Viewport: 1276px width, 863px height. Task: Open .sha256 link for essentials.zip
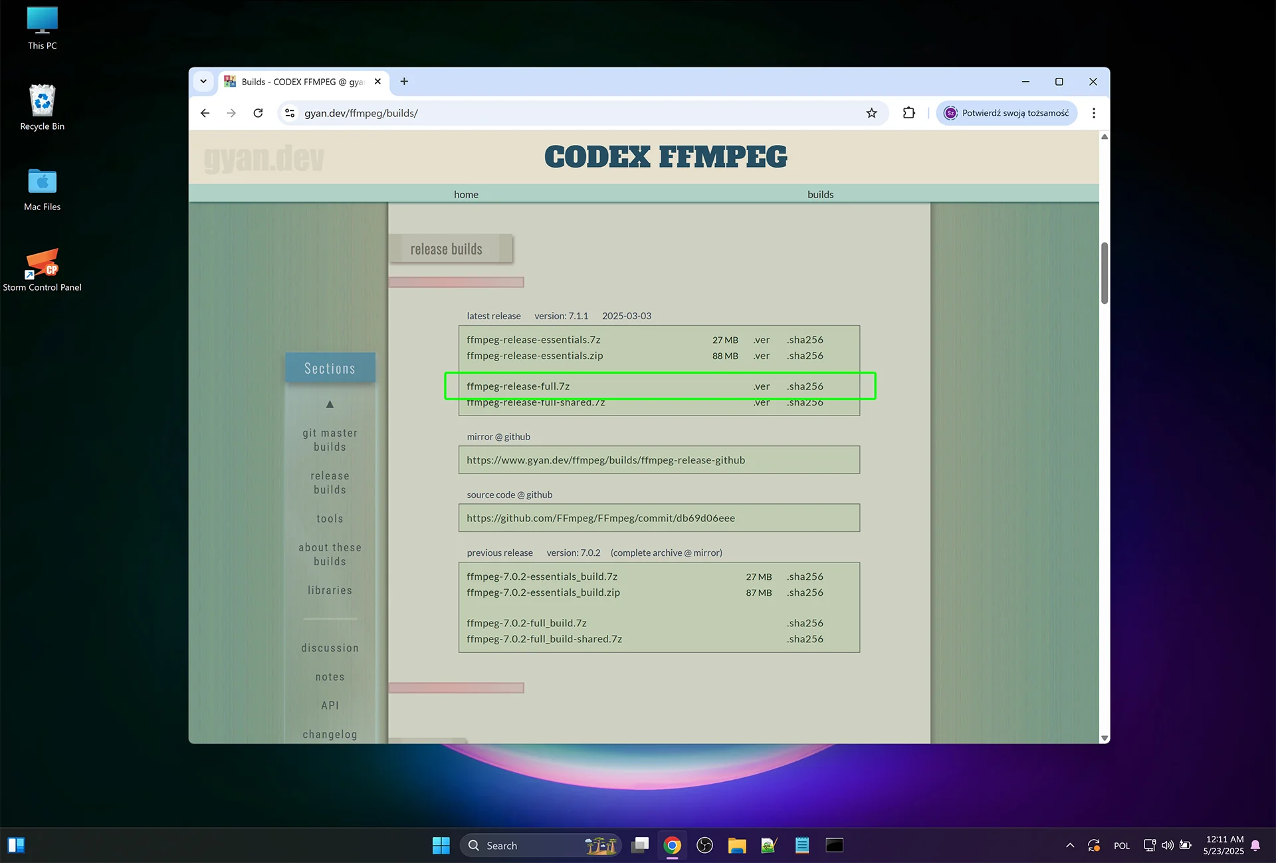(x=805, y=356)
